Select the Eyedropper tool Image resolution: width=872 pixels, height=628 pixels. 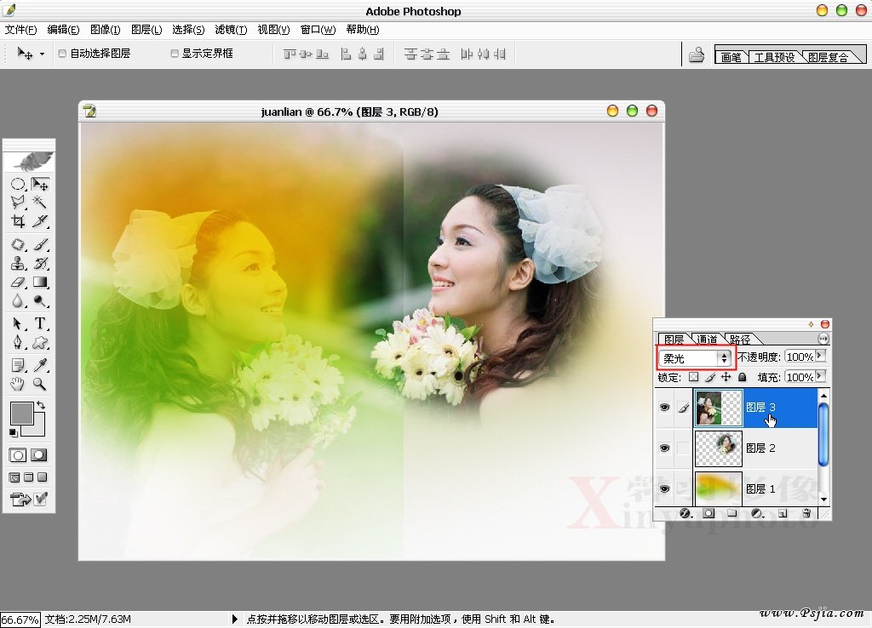(40, 364)
